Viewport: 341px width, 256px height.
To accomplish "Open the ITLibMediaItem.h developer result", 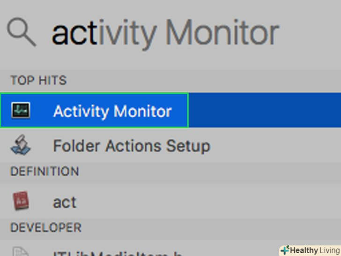I will pos(117,253).
